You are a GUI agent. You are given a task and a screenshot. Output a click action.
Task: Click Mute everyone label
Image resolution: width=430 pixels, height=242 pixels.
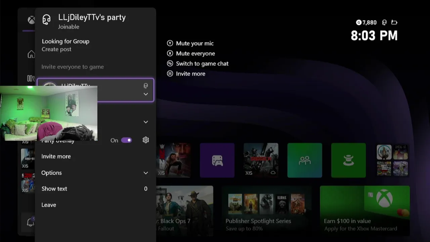coord(196,53)
